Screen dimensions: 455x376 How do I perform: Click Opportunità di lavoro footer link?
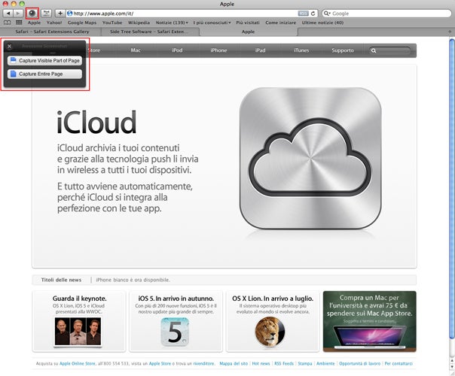pyautogui.click(x=359, y=364)
